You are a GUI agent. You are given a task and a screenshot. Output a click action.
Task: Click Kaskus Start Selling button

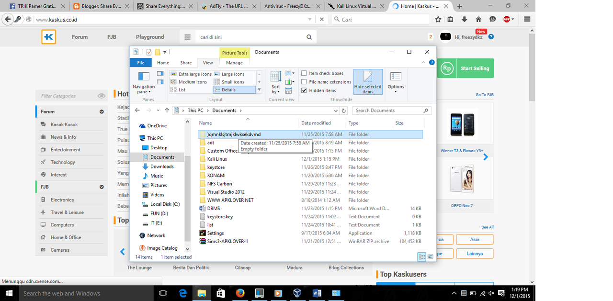pyautogui.click(x=465, y=68)
